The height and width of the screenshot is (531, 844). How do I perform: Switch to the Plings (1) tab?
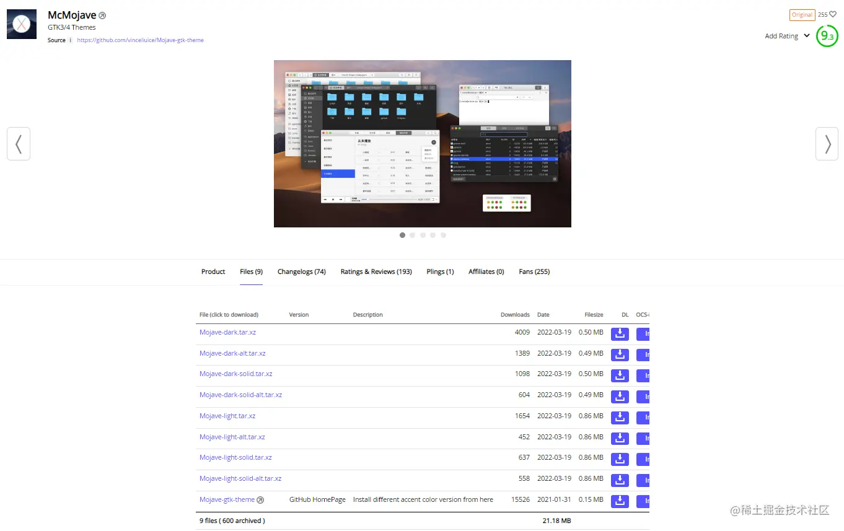[x=440, y=272]
